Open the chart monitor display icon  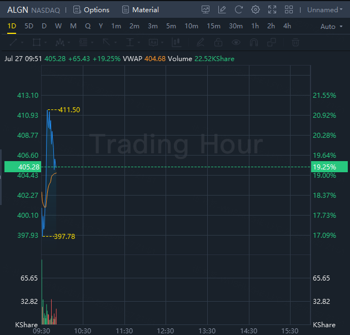[206, 10]
